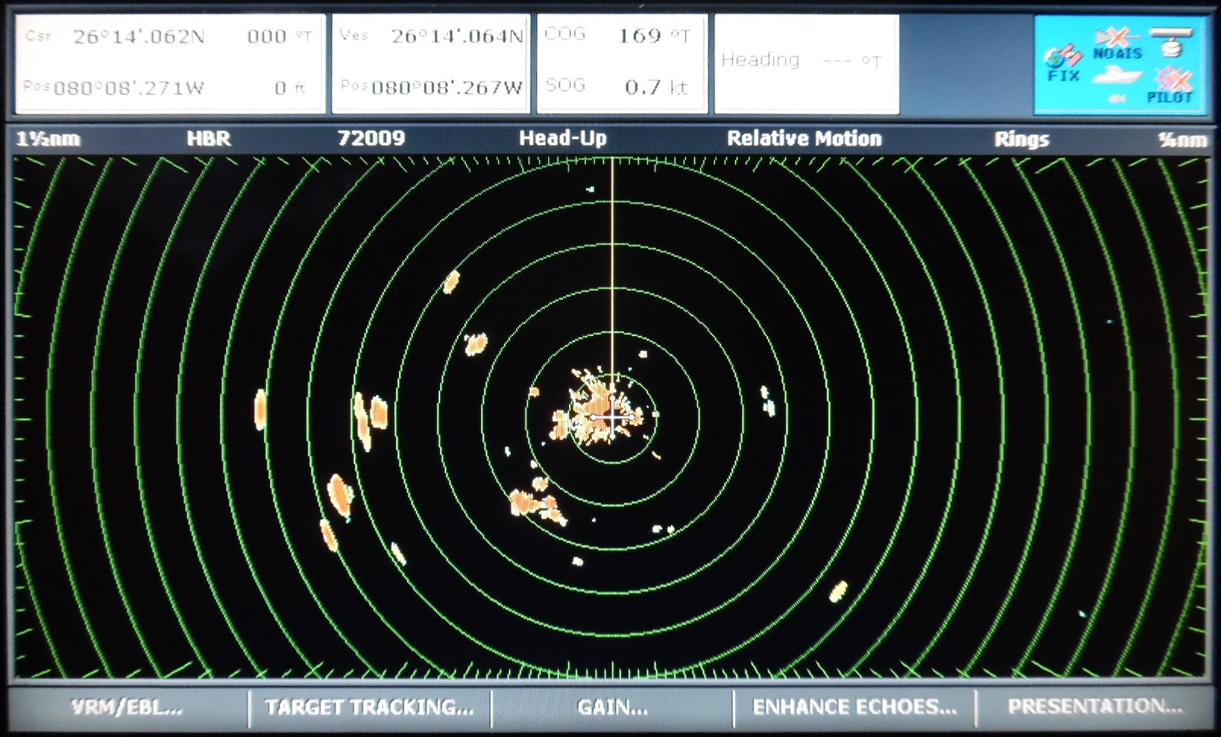
Task: Click the Heading data box
Action: click(807, 63)
